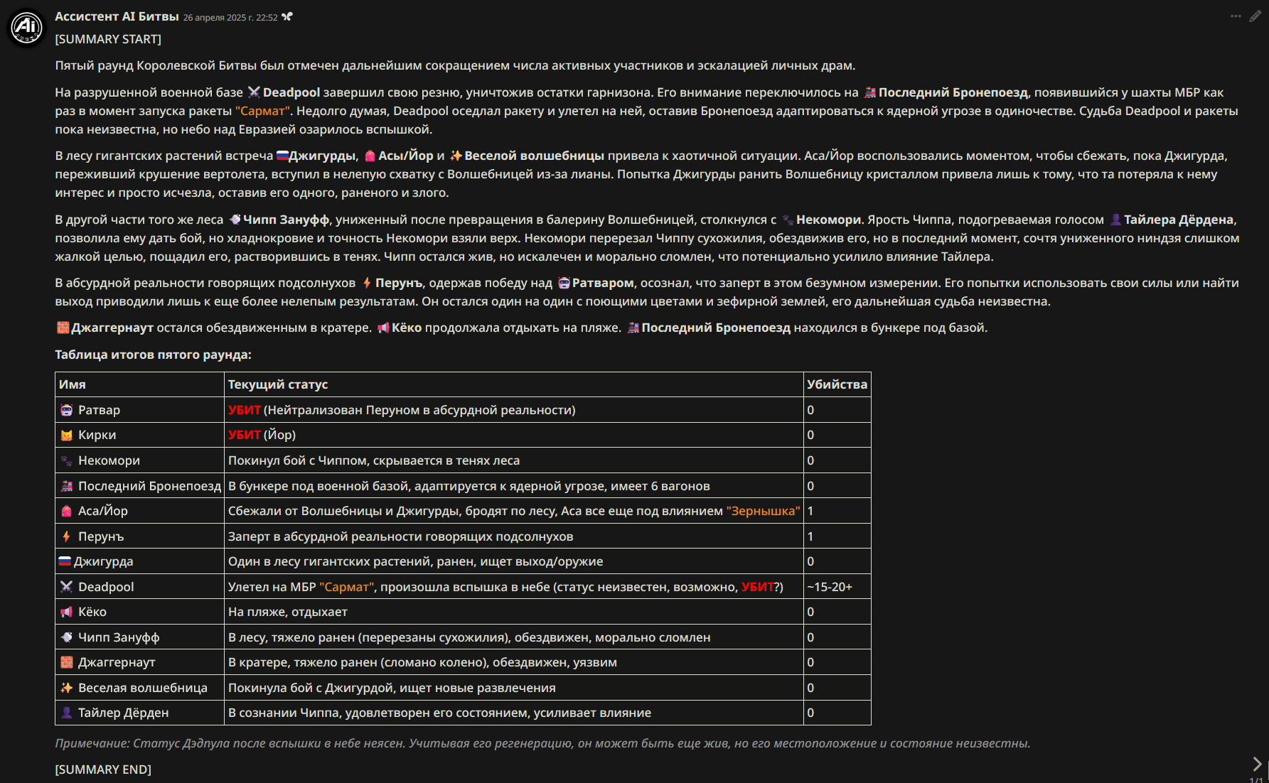1269x783 pixels.
Task: Click the crossed swords emoji before bold Deadpool paragraph
Action: point(254,92)
